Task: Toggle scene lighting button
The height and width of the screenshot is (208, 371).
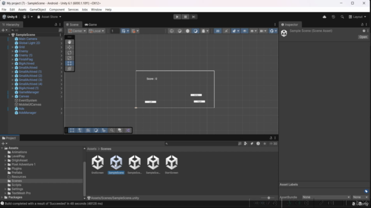Action: (226, 31)
